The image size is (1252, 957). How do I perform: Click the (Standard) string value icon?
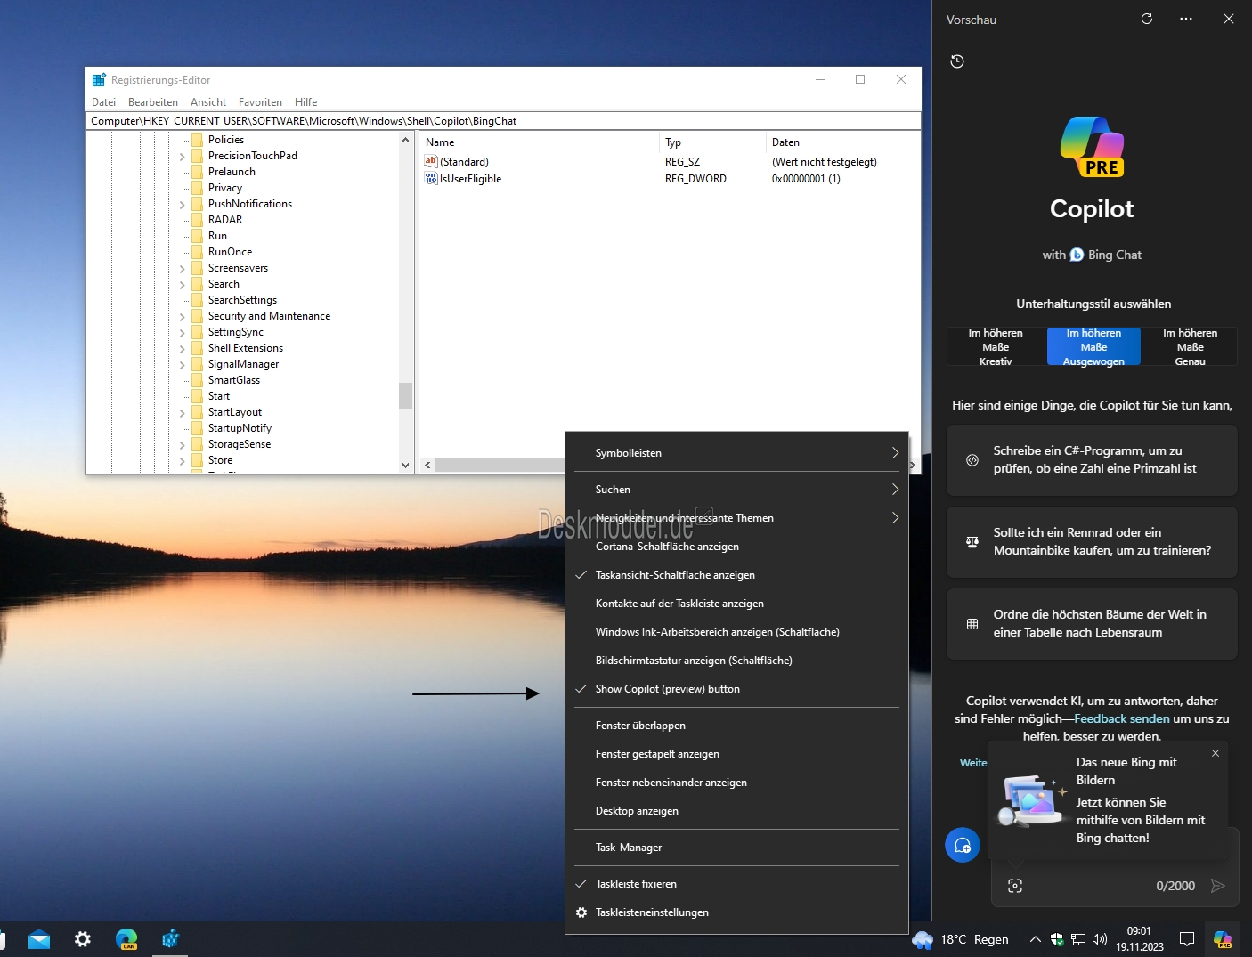(x=431, y=161)
